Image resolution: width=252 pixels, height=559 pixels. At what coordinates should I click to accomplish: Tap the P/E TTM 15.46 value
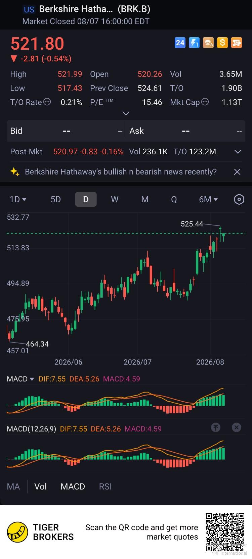[x=152, y=102]
